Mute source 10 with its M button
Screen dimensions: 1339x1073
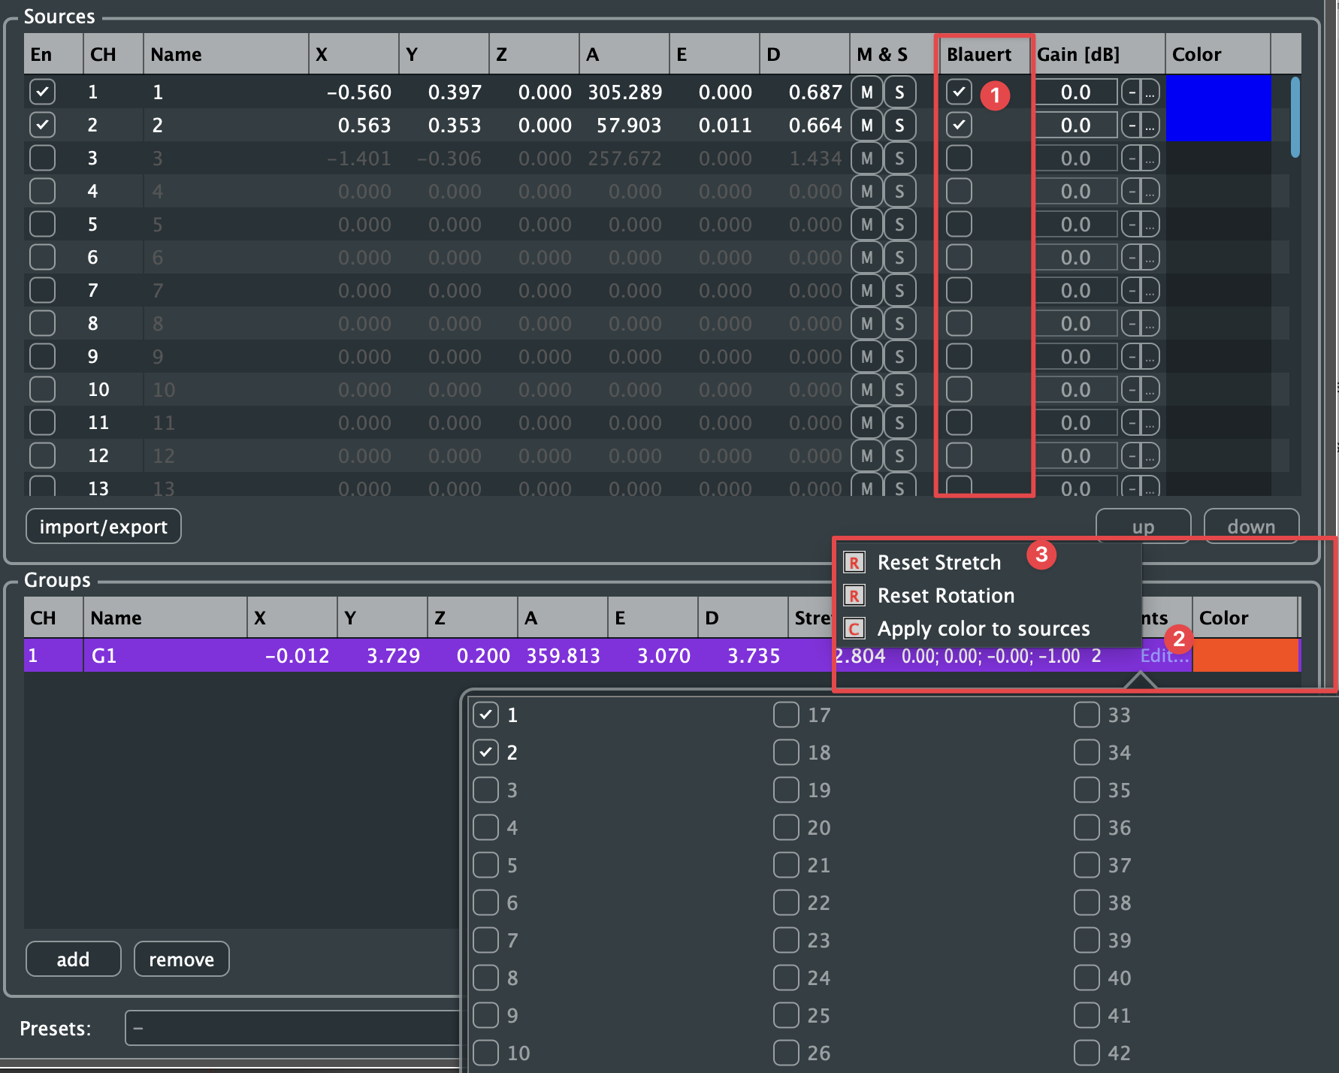pyautogui.click(x=866, y=390)
